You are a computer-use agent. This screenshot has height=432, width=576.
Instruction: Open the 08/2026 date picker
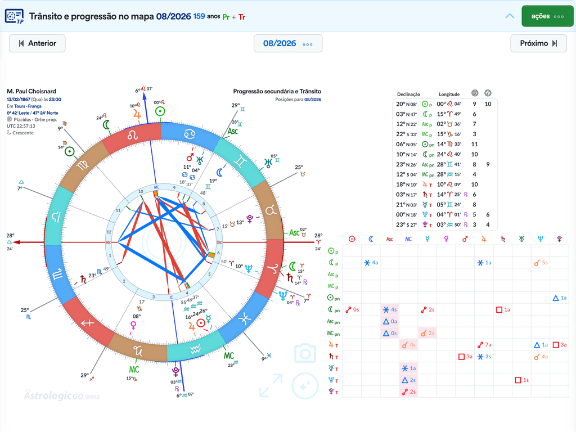point(288,43)
